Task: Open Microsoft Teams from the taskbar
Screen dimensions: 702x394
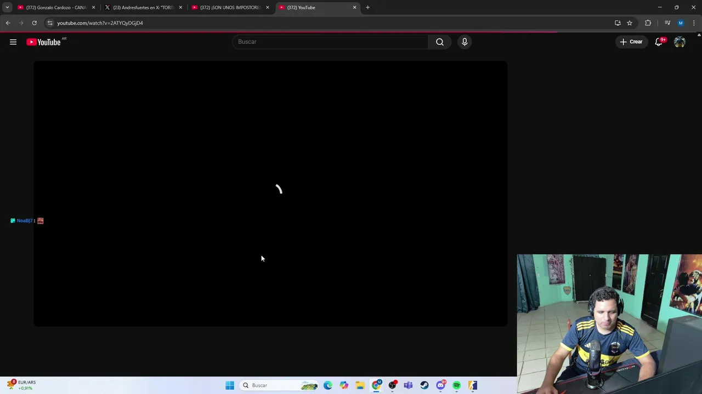Action: pos(408,385)
